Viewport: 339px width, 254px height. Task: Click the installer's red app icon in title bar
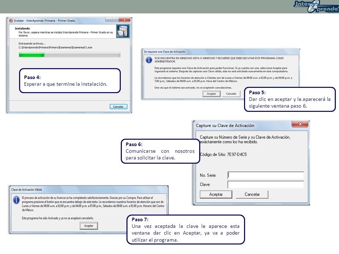(11, 21)
